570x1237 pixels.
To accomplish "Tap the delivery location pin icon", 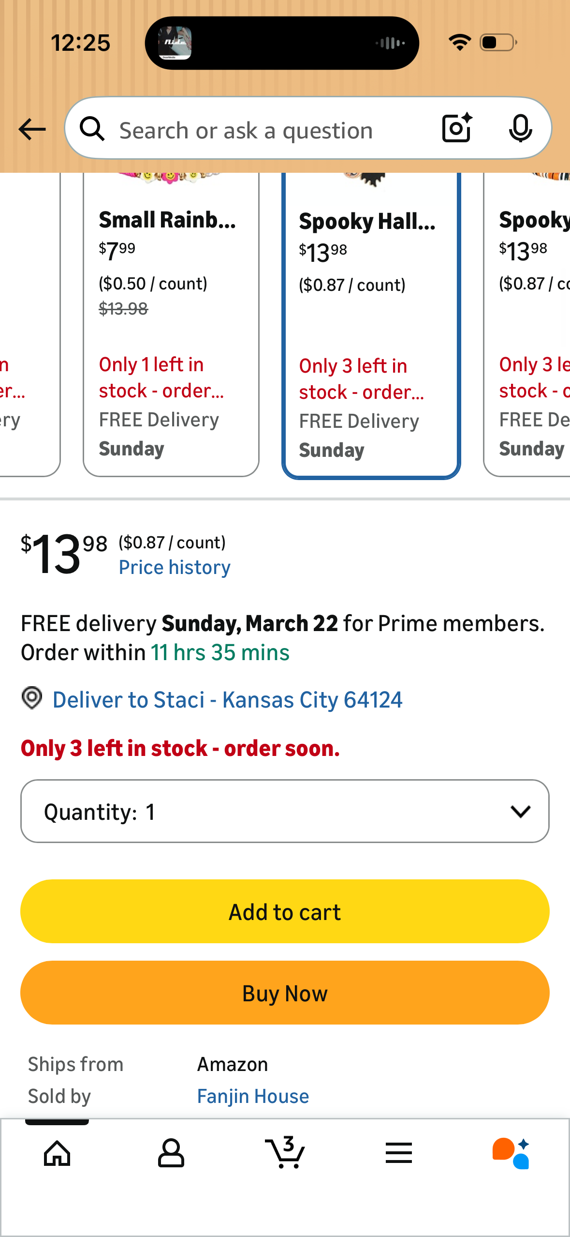I will (32, 698).
